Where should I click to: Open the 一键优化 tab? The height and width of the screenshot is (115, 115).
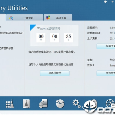[x=25, y=17]
